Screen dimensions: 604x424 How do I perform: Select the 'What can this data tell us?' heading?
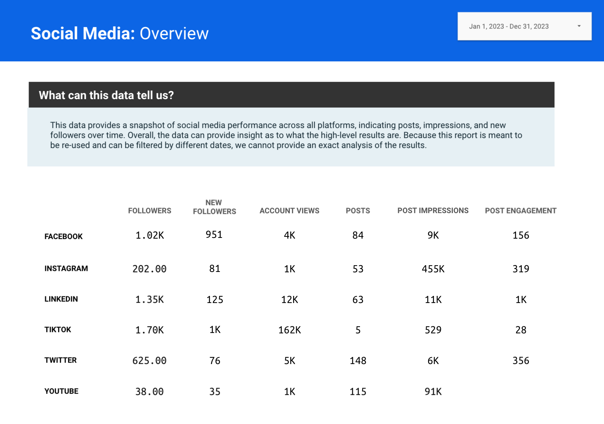[106, 95]
